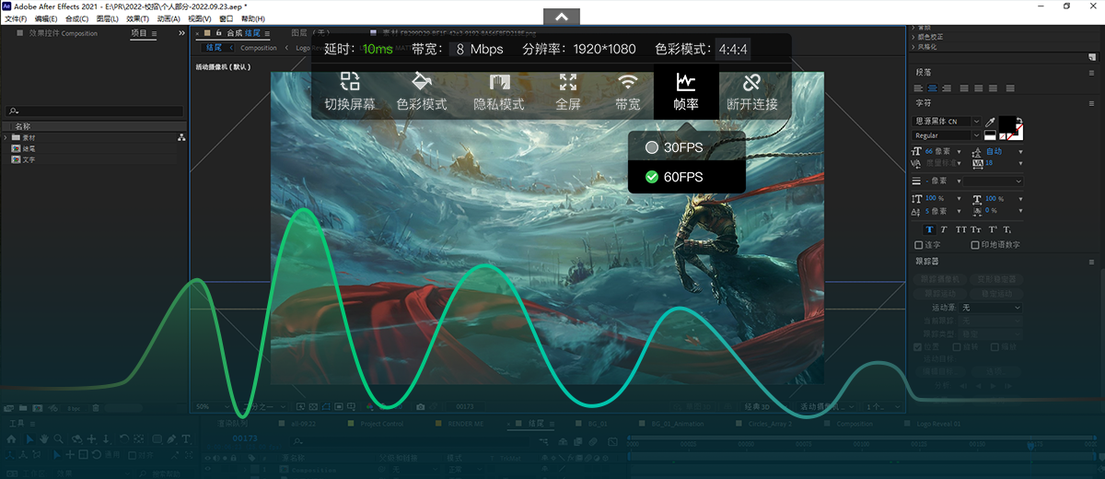Open the 字符 panel menu
Viewport: 1105px width, 479px height.
coord(1091,104)
